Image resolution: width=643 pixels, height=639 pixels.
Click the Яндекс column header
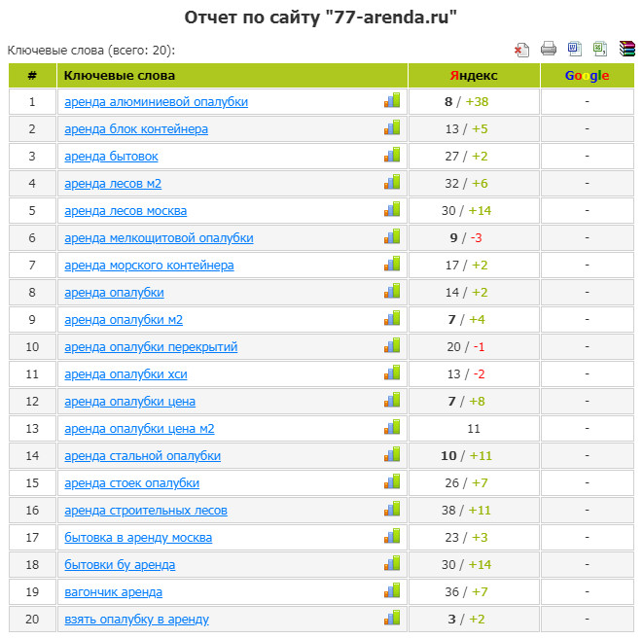[474, 76]
